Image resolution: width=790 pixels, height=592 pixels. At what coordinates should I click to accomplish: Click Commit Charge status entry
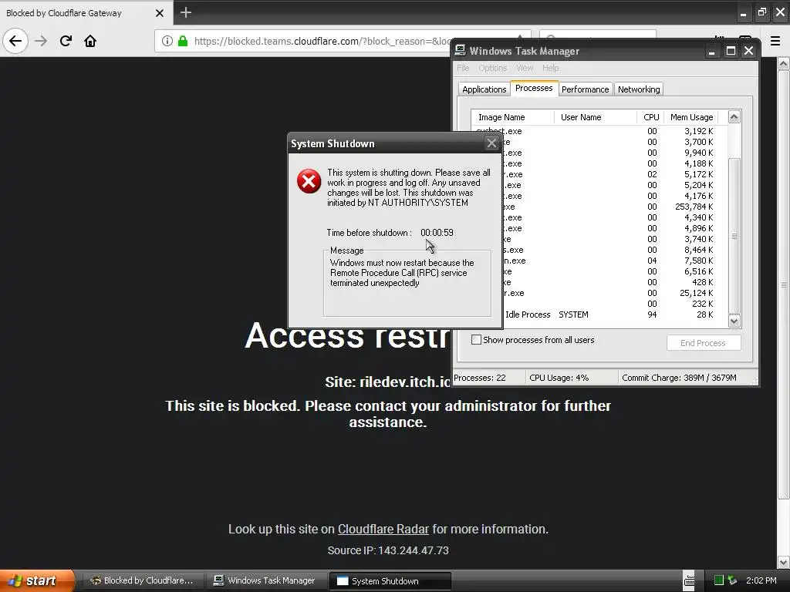coord(679,378)
